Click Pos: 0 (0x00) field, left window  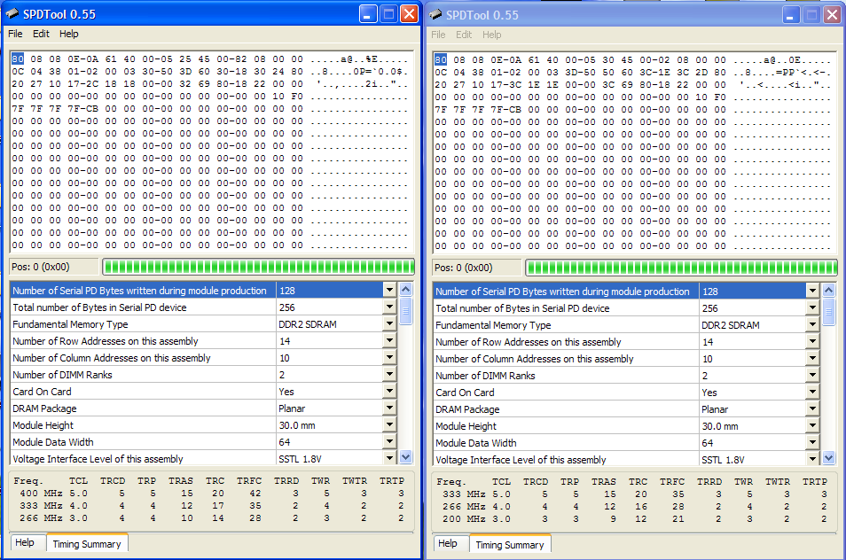[54, 267]
